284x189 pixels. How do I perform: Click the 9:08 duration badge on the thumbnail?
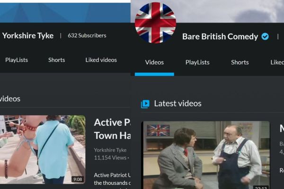pos(78,180)
